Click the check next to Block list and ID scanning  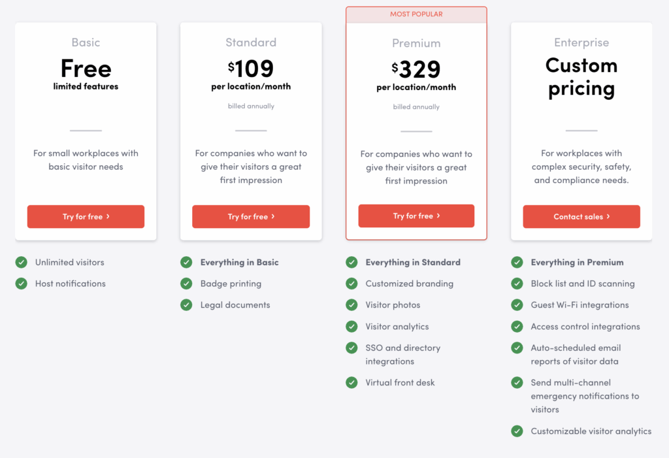click(x=517, y=284)
